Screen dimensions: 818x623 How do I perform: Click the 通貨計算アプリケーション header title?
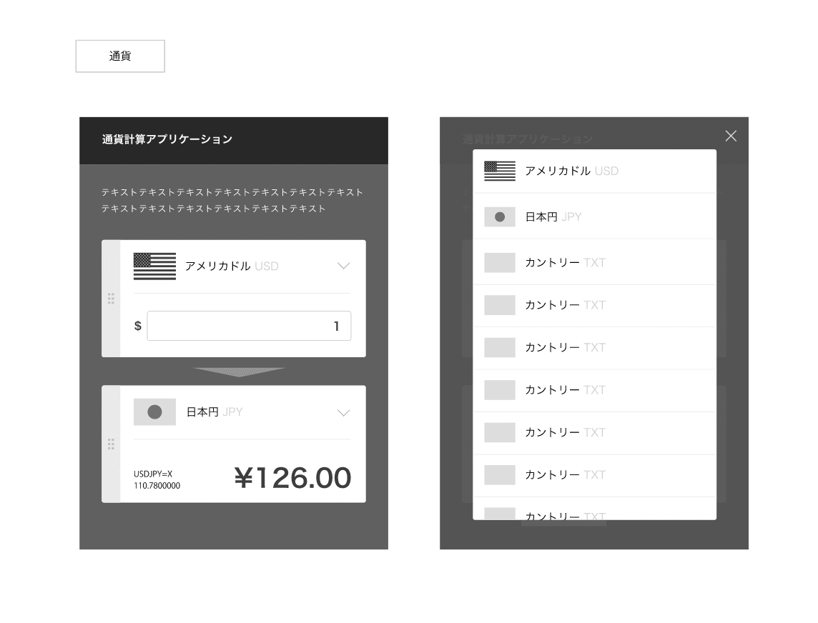coord(167,139)
